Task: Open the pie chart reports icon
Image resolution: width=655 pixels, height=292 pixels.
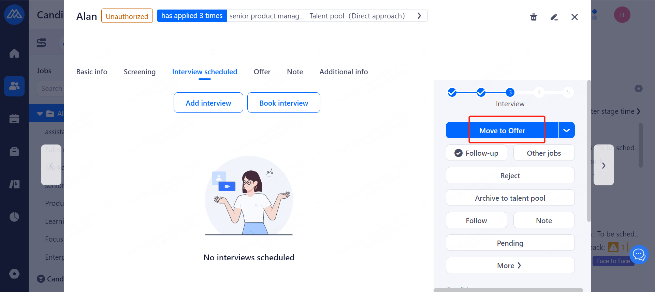Action: (x=14, y=217)
